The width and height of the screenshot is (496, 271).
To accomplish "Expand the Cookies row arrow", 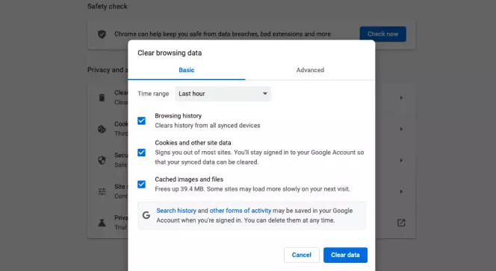I will pyautogui.click(x=401, y=129).
